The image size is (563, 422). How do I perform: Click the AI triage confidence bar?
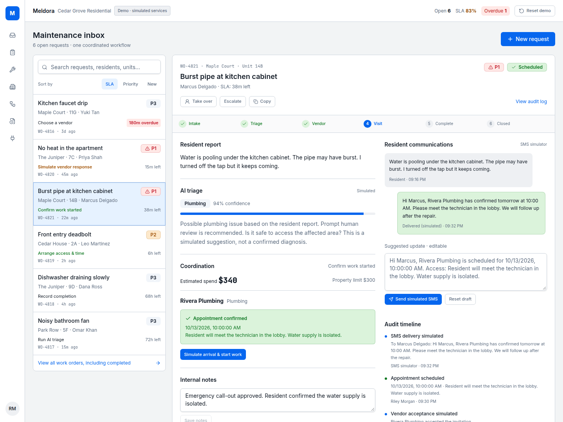coord(278,214)
